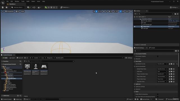
Task: Open the Default Pawn Class dropdown
Action: (162, 69)
